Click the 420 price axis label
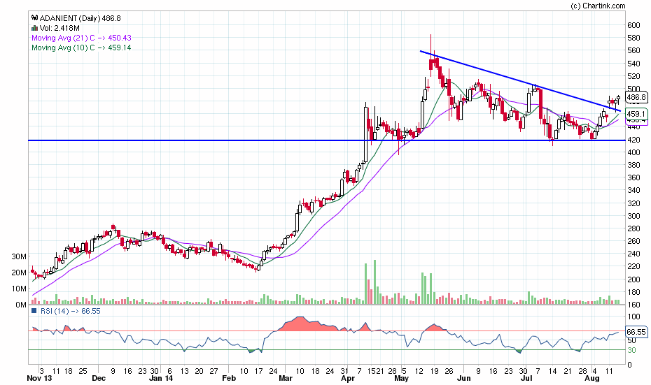The image size is (651, 385). coord(633,140)
